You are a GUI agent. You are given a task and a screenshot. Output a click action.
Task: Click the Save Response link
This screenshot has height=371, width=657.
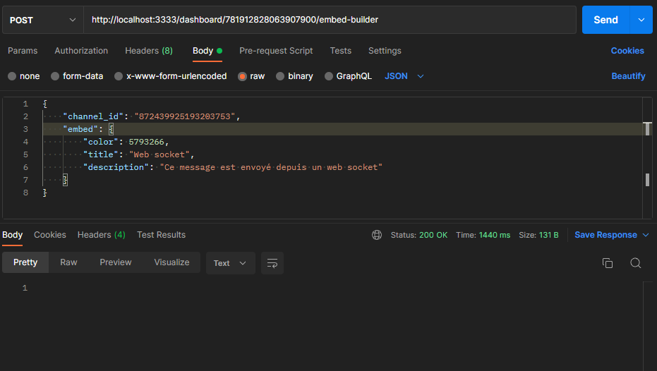(x=605, y=235)
